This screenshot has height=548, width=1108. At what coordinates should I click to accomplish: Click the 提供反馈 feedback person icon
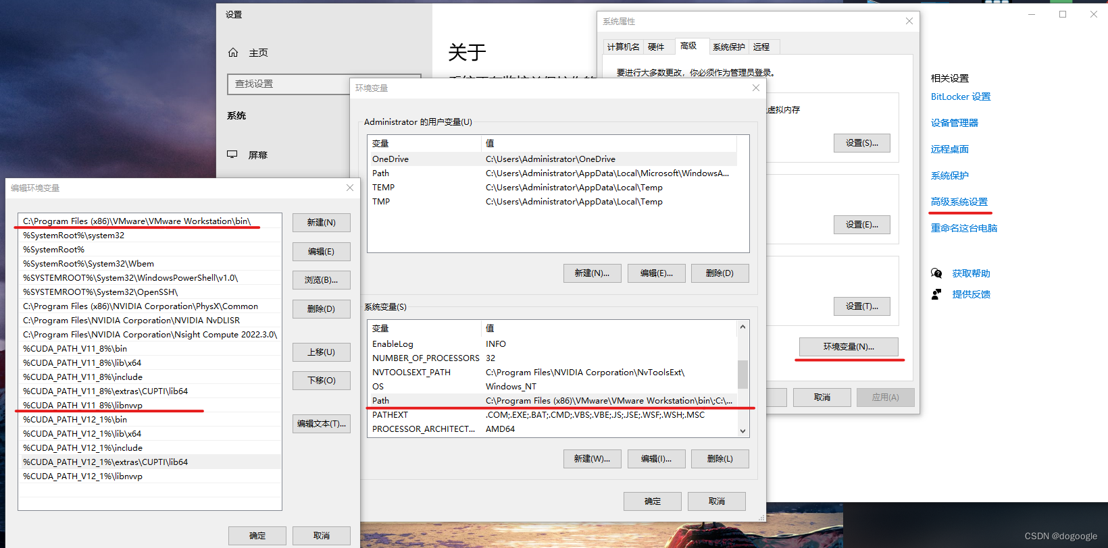click(x=936, y=294)
